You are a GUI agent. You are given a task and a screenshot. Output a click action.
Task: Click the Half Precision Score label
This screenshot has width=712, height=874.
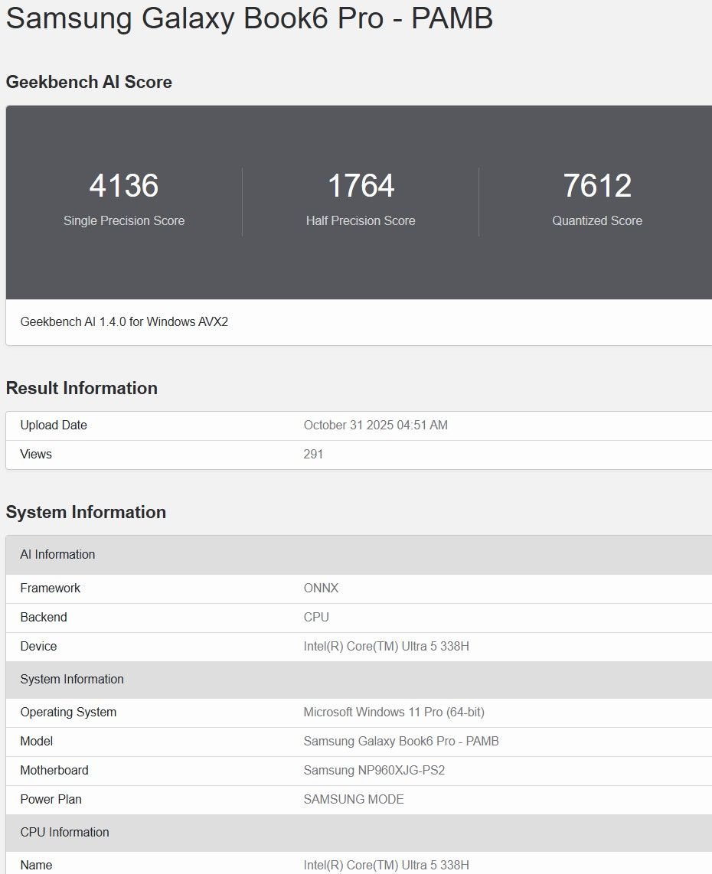[361, 220]
